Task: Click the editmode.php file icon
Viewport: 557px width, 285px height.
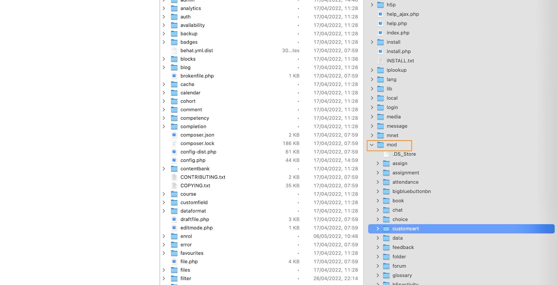Action: click(174, 228)
